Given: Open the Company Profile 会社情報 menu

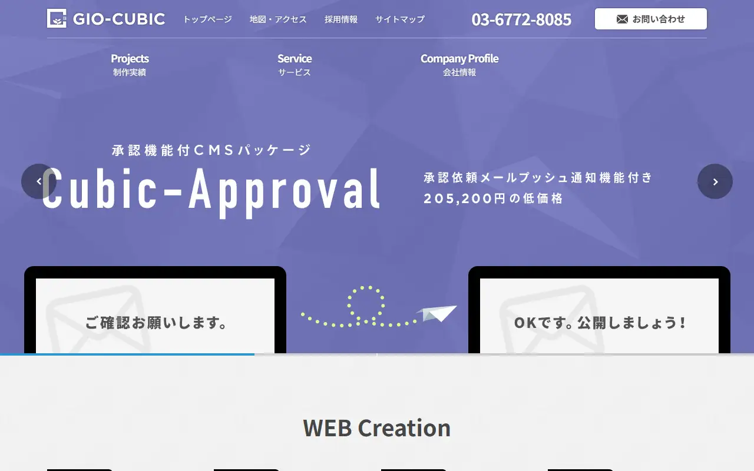Looking at the screenshot, I should [x=459, y=65].
